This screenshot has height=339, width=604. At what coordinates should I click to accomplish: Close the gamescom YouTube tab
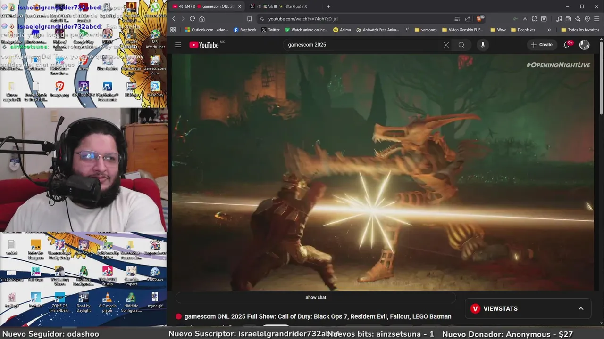point(239,6)
